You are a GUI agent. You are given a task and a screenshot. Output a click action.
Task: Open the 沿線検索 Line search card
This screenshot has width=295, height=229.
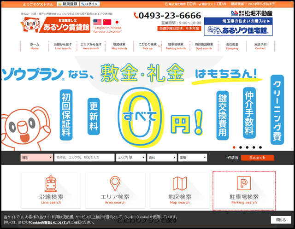point(51,190)
